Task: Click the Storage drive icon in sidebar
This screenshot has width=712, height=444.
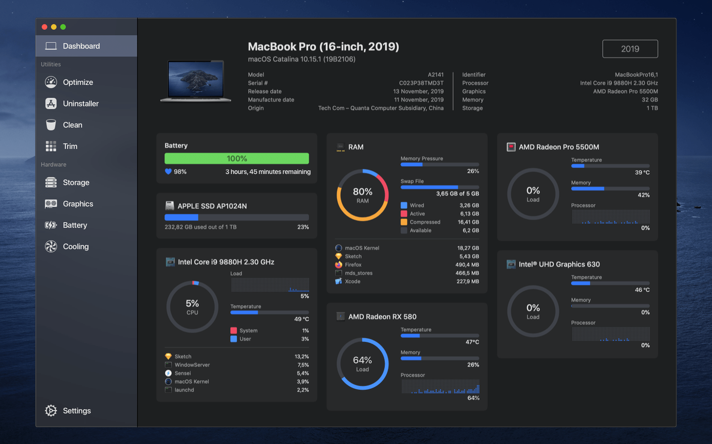Action: (x=51, y=182)
